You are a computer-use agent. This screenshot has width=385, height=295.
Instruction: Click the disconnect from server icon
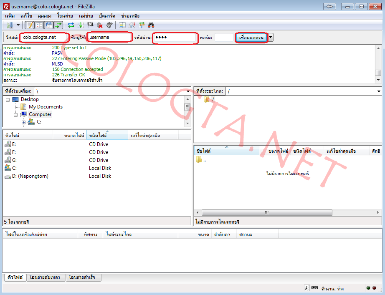(100, 25)
